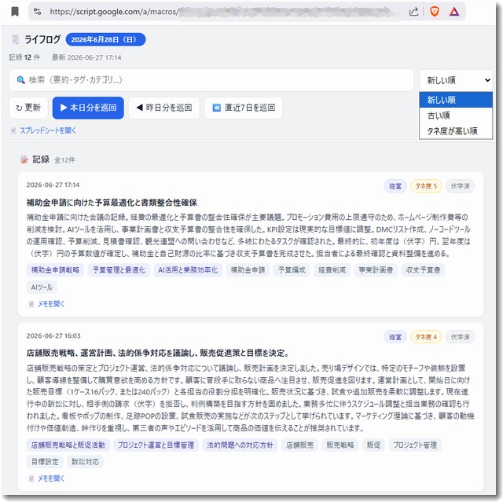Open site settings icon in address bar
The width and height of the screenshot is (503, 502).
pyautogui.click(x=37, y=12)
